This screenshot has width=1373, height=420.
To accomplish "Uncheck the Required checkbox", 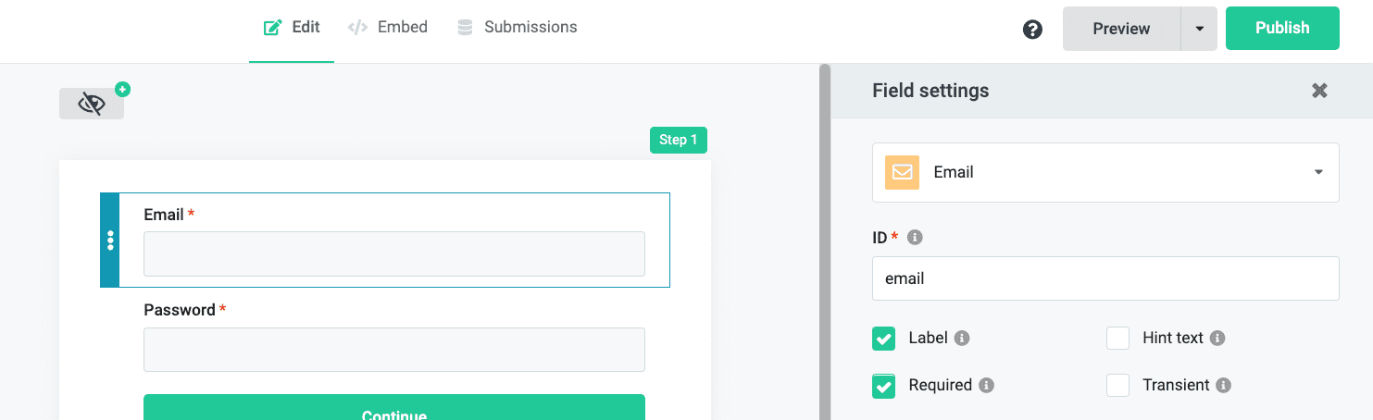I will [884, 386].
